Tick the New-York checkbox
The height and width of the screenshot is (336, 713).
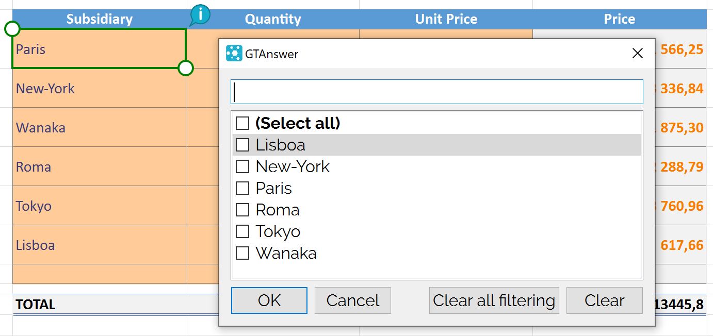[x=242, y=166]
